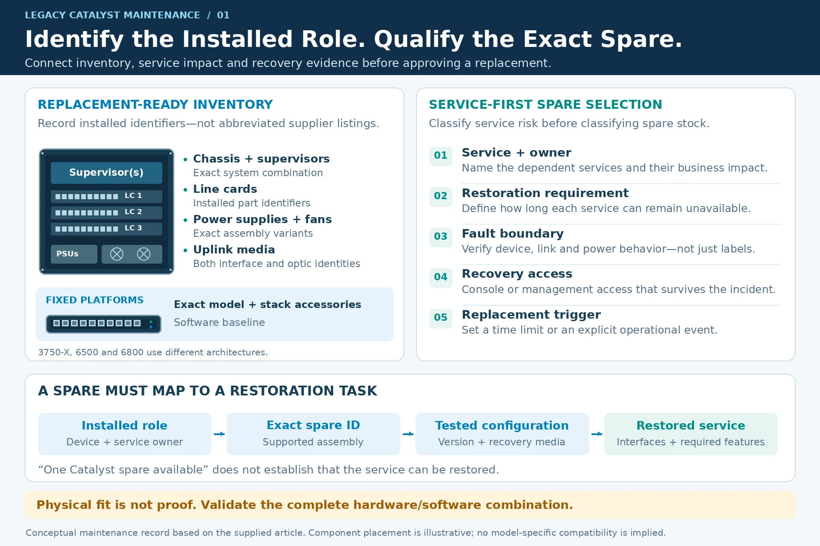Click the '3750-X, 6500 and 6800' footnote
This screenshot has height=546, width=820.
click(153, 352)
